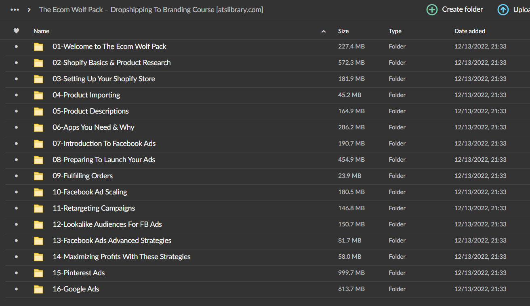Screen dimensions: 530x306
Task: Toggle favourite dot for 11-Retargeting Campaigns
Action: click(x=16, y=208)
